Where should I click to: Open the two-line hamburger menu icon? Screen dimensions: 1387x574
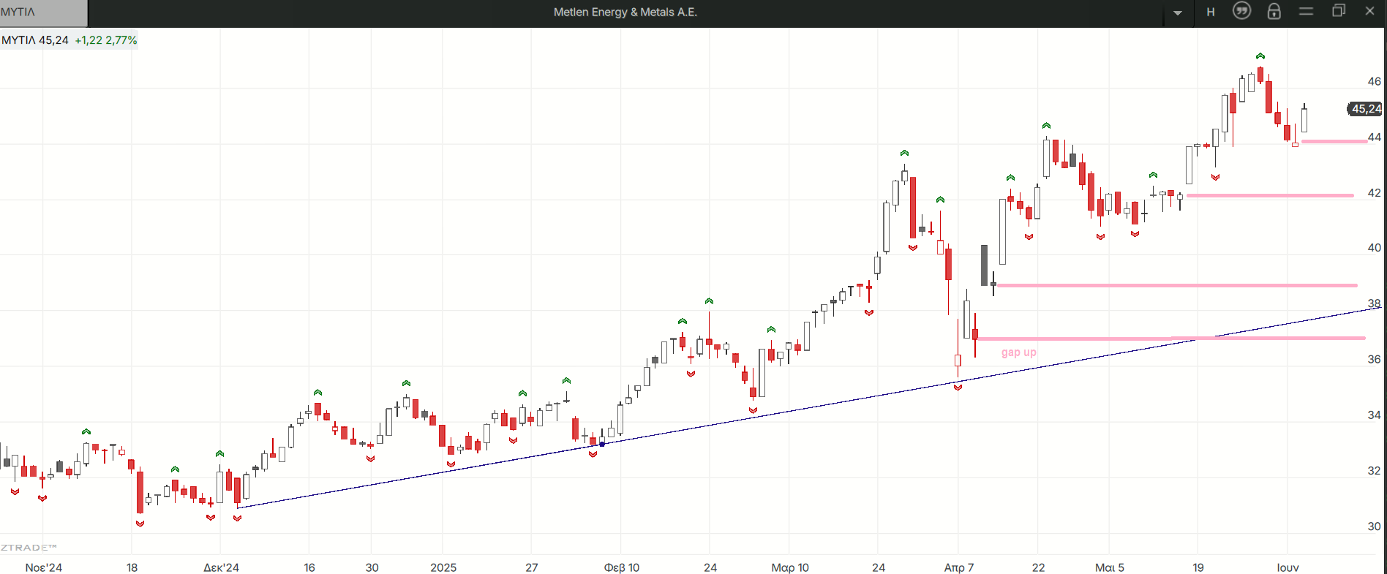click(1306, 11)
